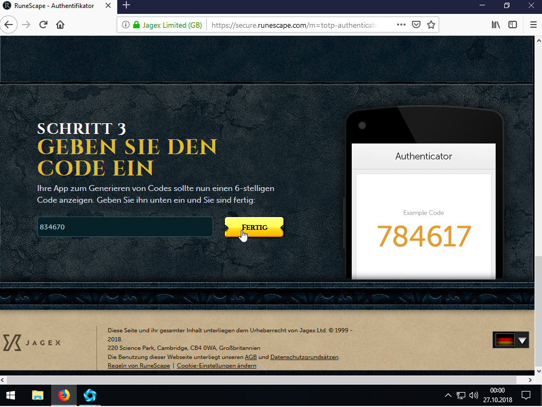Click the Firefox back arrow button
Image resolution: width=542 pixels, height=407 pixels.
point(9,25)
